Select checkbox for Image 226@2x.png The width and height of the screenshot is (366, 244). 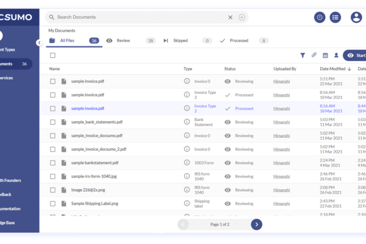(53, 190)
